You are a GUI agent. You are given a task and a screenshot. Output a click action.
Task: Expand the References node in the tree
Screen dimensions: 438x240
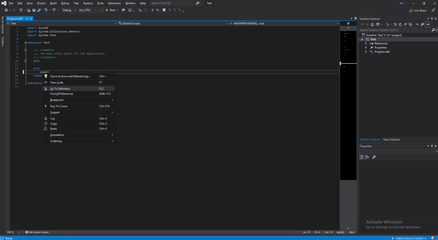tap(366, 43)
